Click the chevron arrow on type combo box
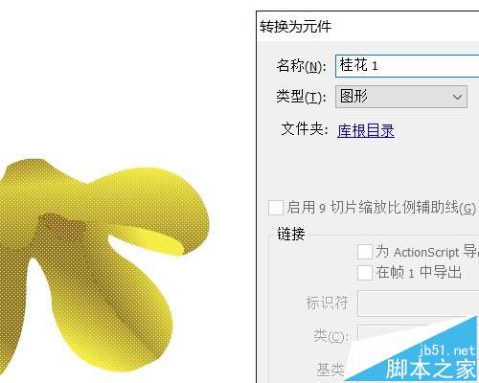The image size is (479, 383). [x=457, y=97]
